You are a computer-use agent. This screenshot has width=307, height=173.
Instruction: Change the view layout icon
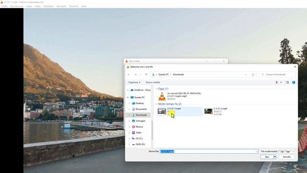(x=277, y=82)
